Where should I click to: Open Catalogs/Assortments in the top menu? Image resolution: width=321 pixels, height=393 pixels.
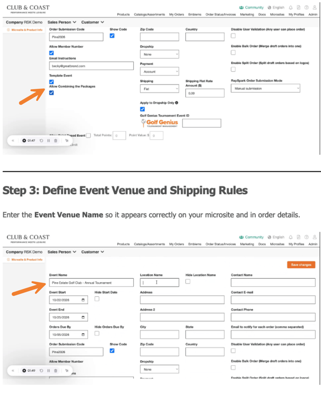pos(149,15)
